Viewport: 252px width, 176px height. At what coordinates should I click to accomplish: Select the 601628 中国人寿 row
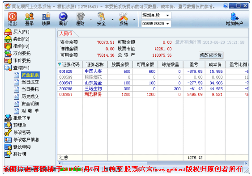(153, 71)
